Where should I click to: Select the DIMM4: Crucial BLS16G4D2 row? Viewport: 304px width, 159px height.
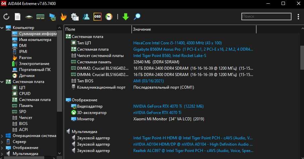[160, 75]
